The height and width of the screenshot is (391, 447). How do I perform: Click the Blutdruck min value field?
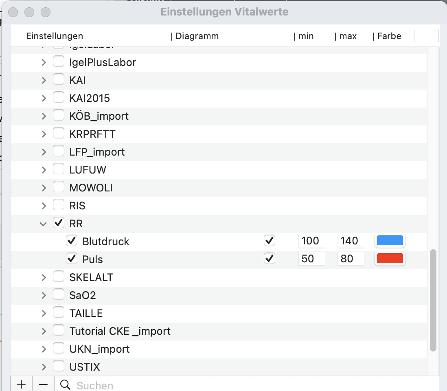(311, 241)
